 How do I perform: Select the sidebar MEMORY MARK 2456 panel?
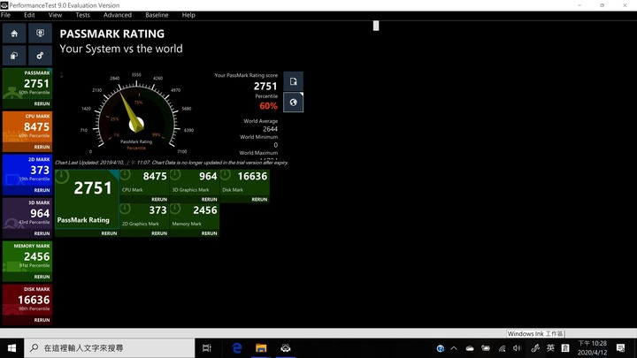pos(27,262)
